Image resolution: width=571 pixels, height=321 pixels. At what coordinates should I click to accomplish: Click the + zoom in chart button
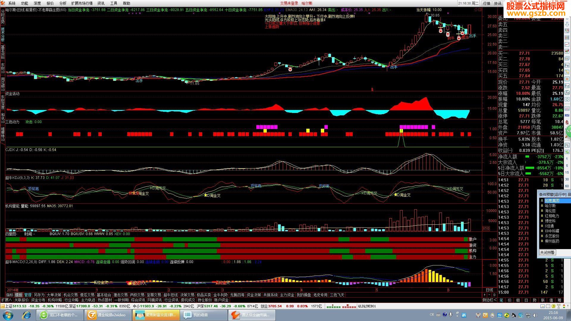coord(485,295)
